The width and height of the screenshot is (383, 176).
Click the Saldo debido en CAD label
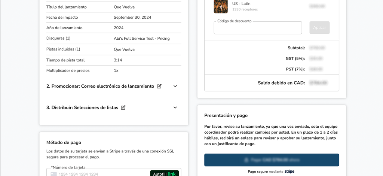pos(281,83)
